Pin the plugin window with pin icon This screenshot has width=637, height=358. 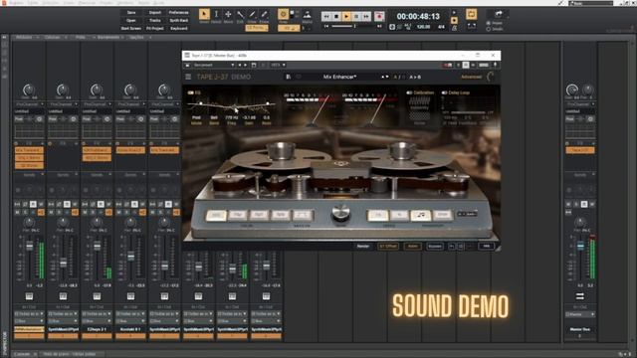(495, 65)
